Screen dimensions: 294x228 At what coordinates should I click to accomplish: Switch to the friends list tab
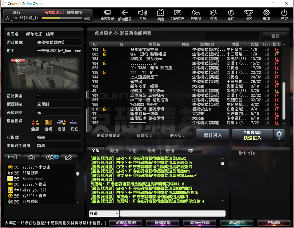tap(31, 157)
